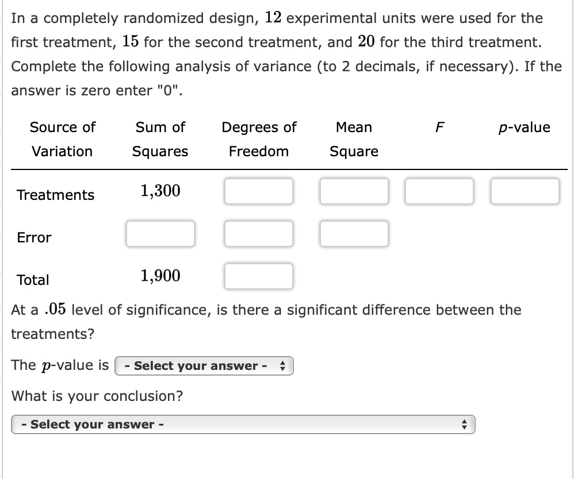Select the '- Select your answer -' text after p-value
Image resolution: width=574 pixels, height=479 pixels.
(192, 365)
